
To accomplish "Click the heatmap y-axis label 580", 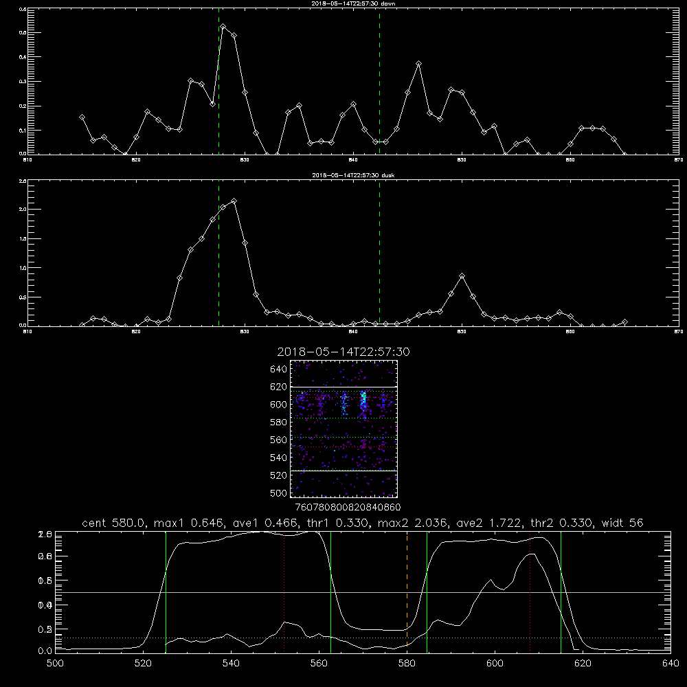I will (x=279, y=423).
